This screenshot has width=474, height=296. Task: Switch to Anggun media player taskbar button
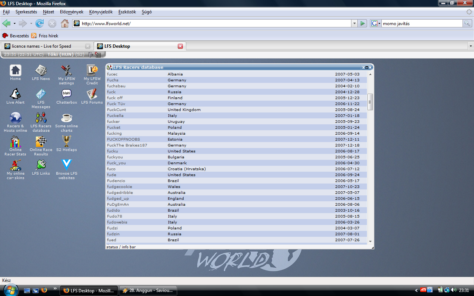pyautogui.click(x=148, y=290)
